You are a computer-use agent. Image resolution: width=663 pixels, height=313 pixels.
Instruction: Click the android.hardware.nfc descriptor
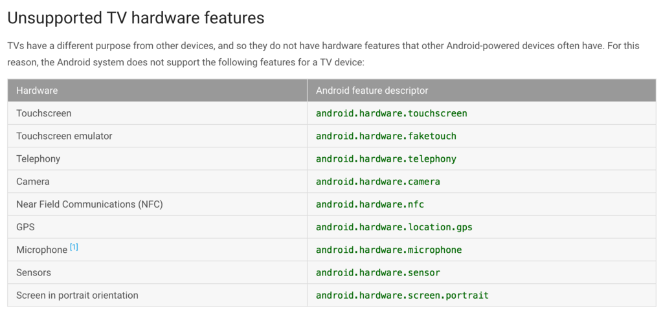tap(370, 204)
